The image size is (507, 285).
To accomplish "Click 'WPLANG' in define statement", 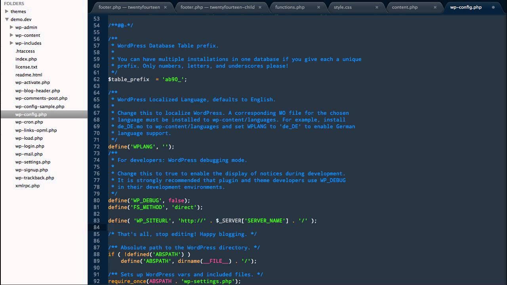I will (143, 146).
